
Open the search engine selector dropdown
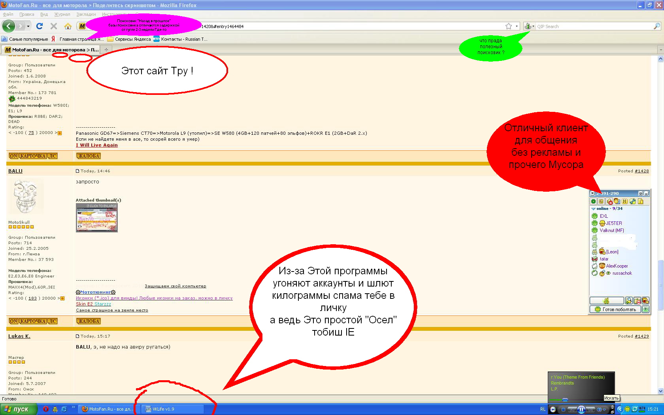tap(529, 26)
